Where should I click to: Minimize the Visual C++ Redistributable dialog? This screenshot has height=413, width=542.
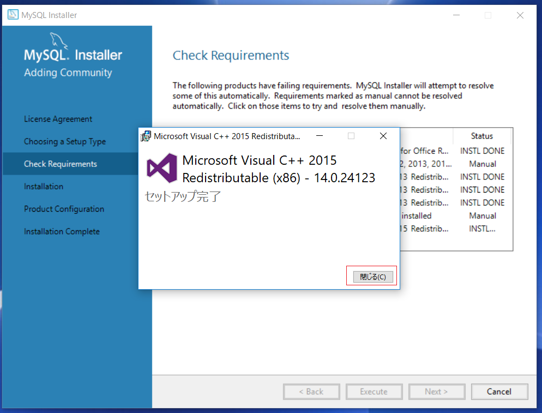click(320, 136)
